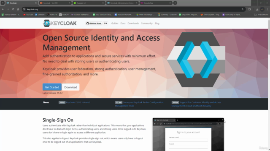Viewport: 270px width, 151px height.
Task: Open the Courses crafted for bookmark
Action: tap(81, 15)
